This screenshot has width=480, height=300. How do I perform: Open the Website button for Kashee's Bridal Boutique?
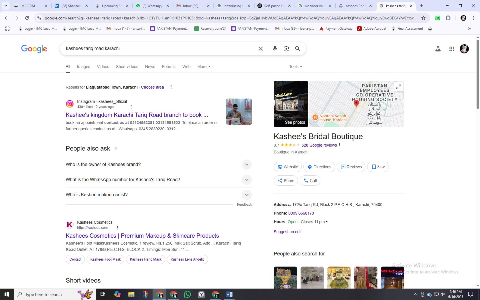coord(288,167)
